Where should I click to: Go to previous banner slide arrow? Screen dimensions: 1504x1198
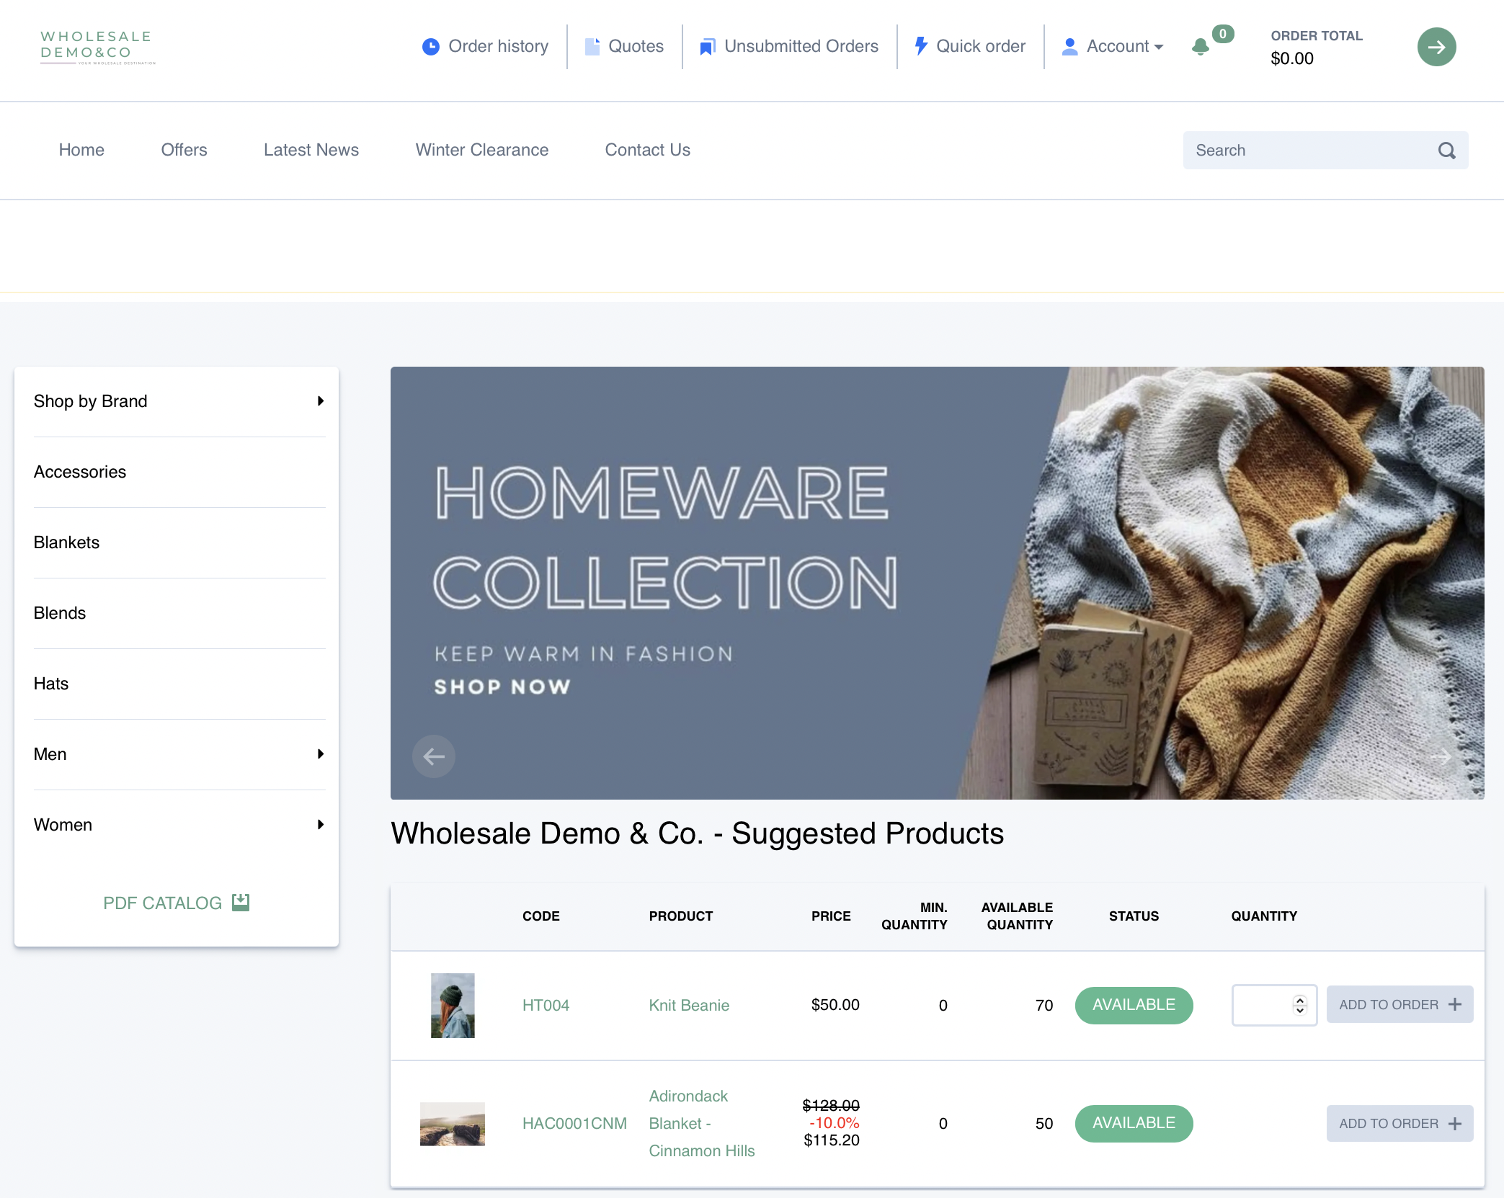pos(433,756)
